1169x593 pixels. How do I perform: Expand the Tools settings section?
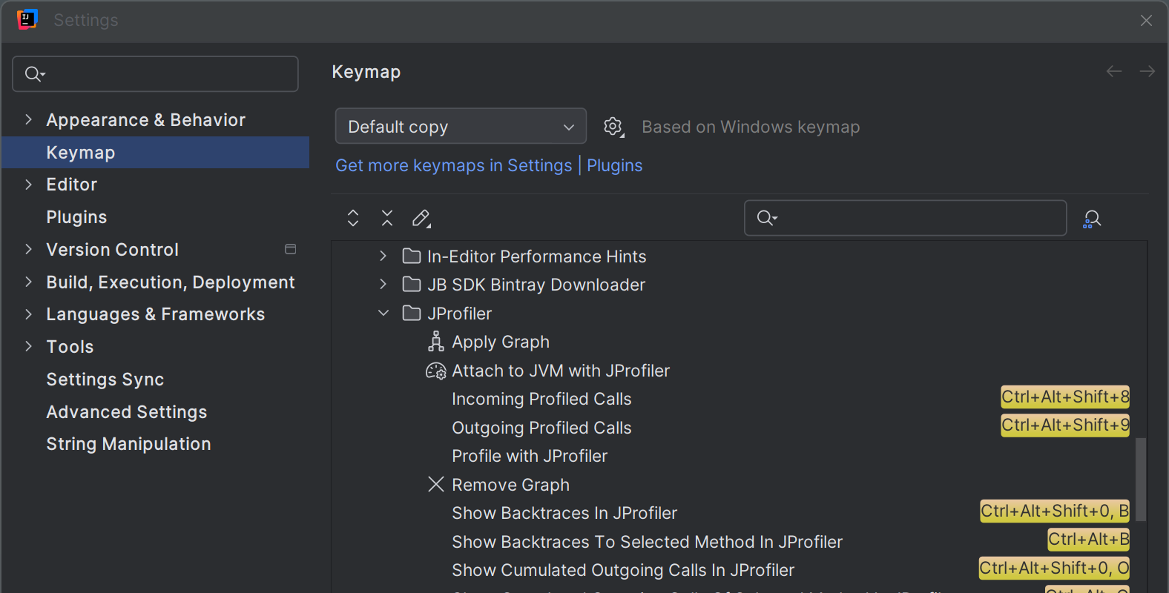[28, 346]
